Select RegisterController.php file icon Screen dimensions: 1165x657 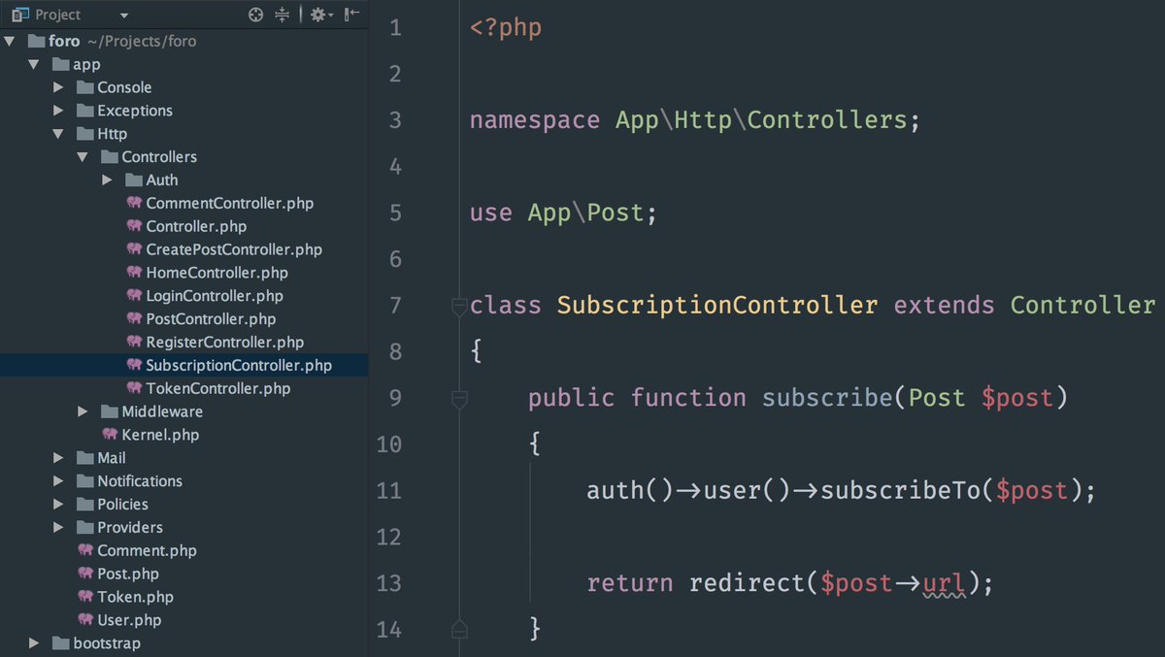click(134, 343)
